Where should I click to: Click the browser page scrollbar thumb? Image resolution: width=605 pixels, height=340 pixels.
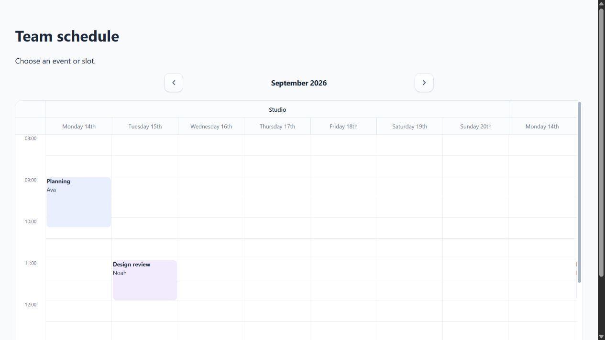pos(601,142)
